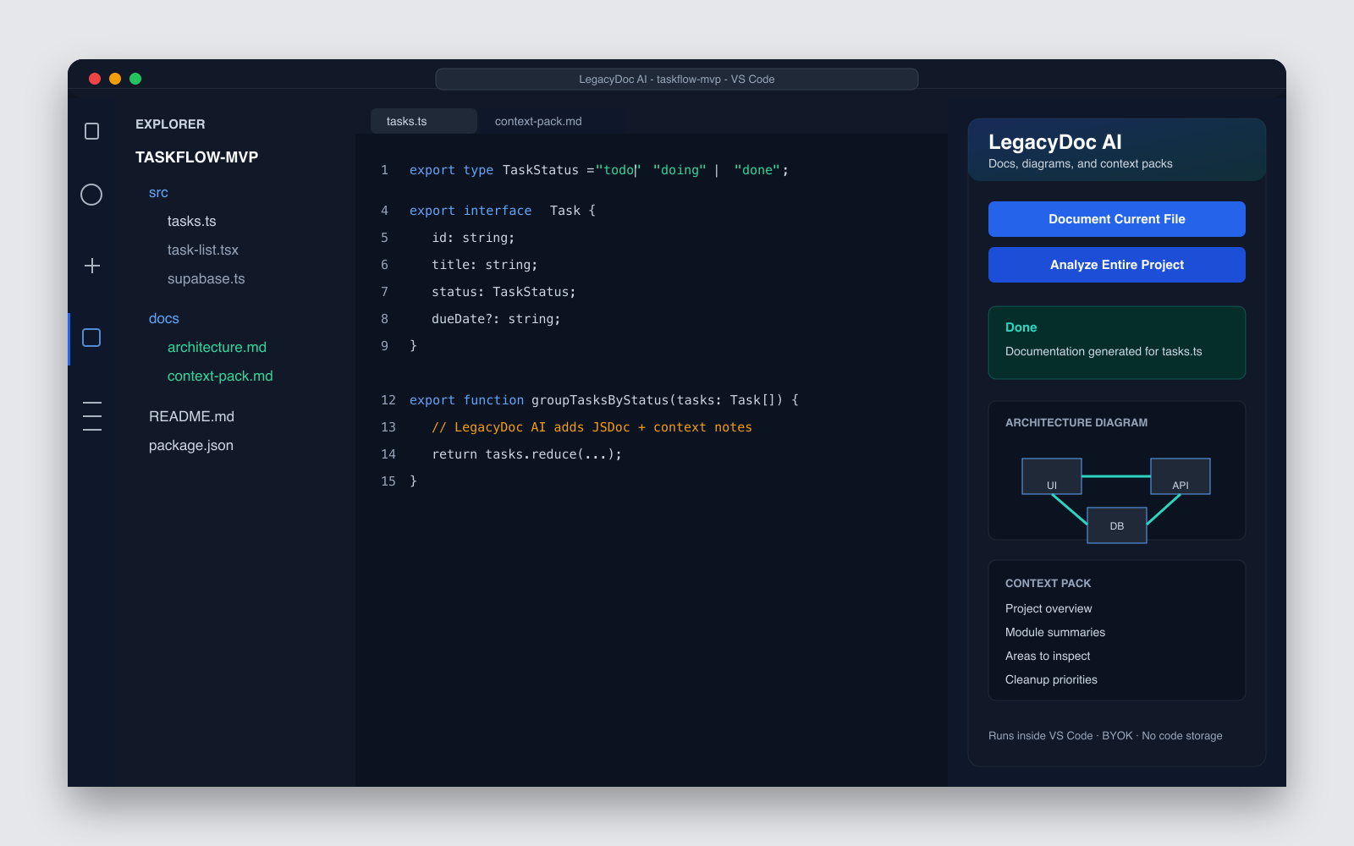Click Document Current File button
Image resolution: width=1354 pixels, height=846 pixels.
point(1117,219)
